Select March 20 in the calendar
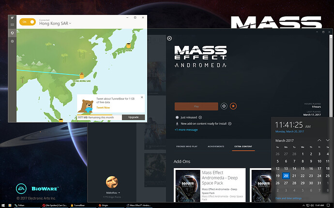This screenshot has width=334, height=208. (x=286, y=176)
